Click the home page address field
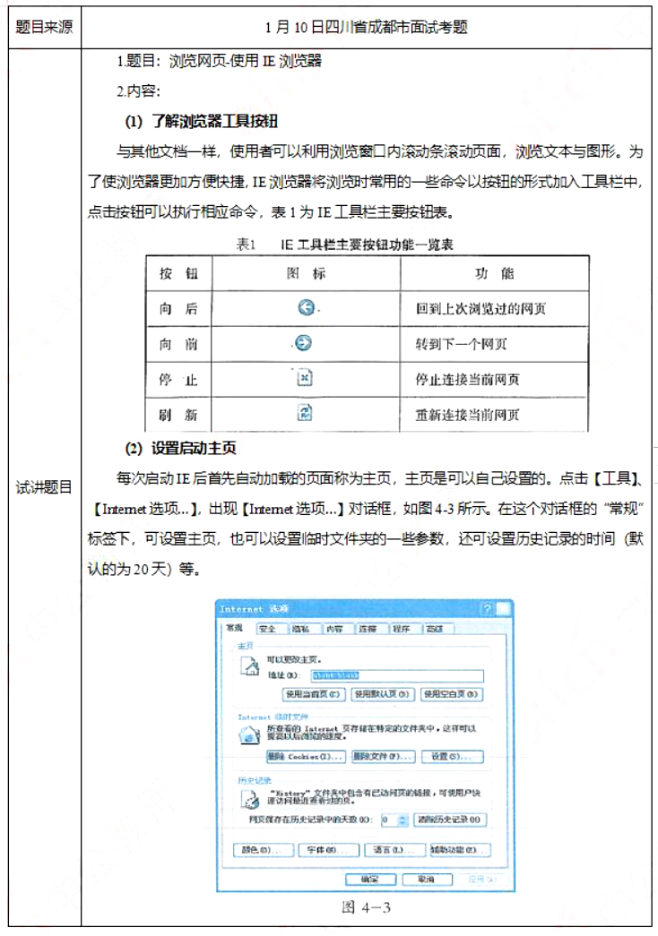The height and width of the screenshot is (936, 658). [397, 675]
